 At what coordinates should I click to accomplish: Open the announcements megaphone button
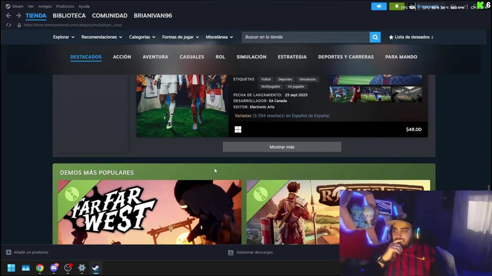(x=379, y=7)
